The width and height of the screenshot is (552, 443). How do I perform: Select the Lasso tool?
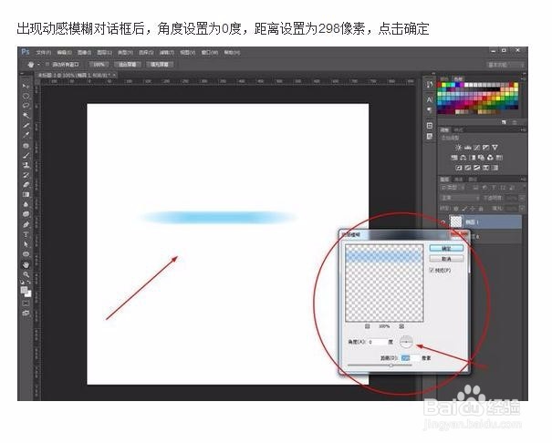tap(26, 106)
